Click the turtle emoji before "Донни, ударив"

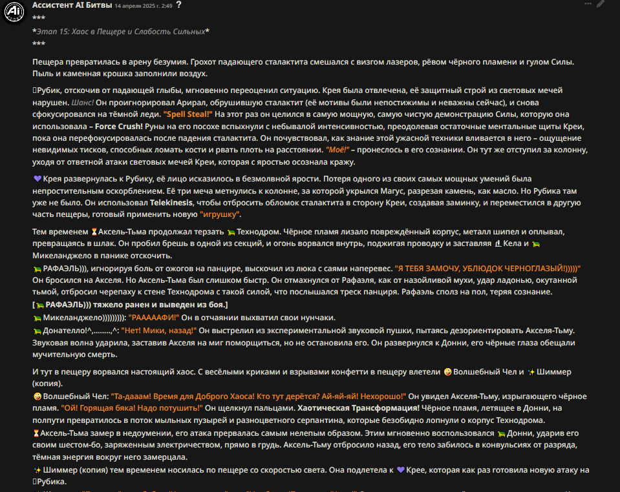[502, 433]
